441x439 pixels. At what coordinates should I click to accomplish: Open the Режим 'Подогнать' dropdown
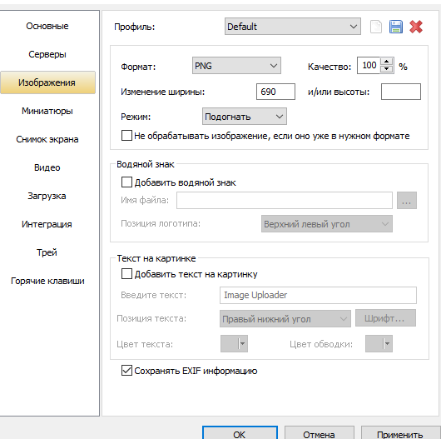[245, 117]
